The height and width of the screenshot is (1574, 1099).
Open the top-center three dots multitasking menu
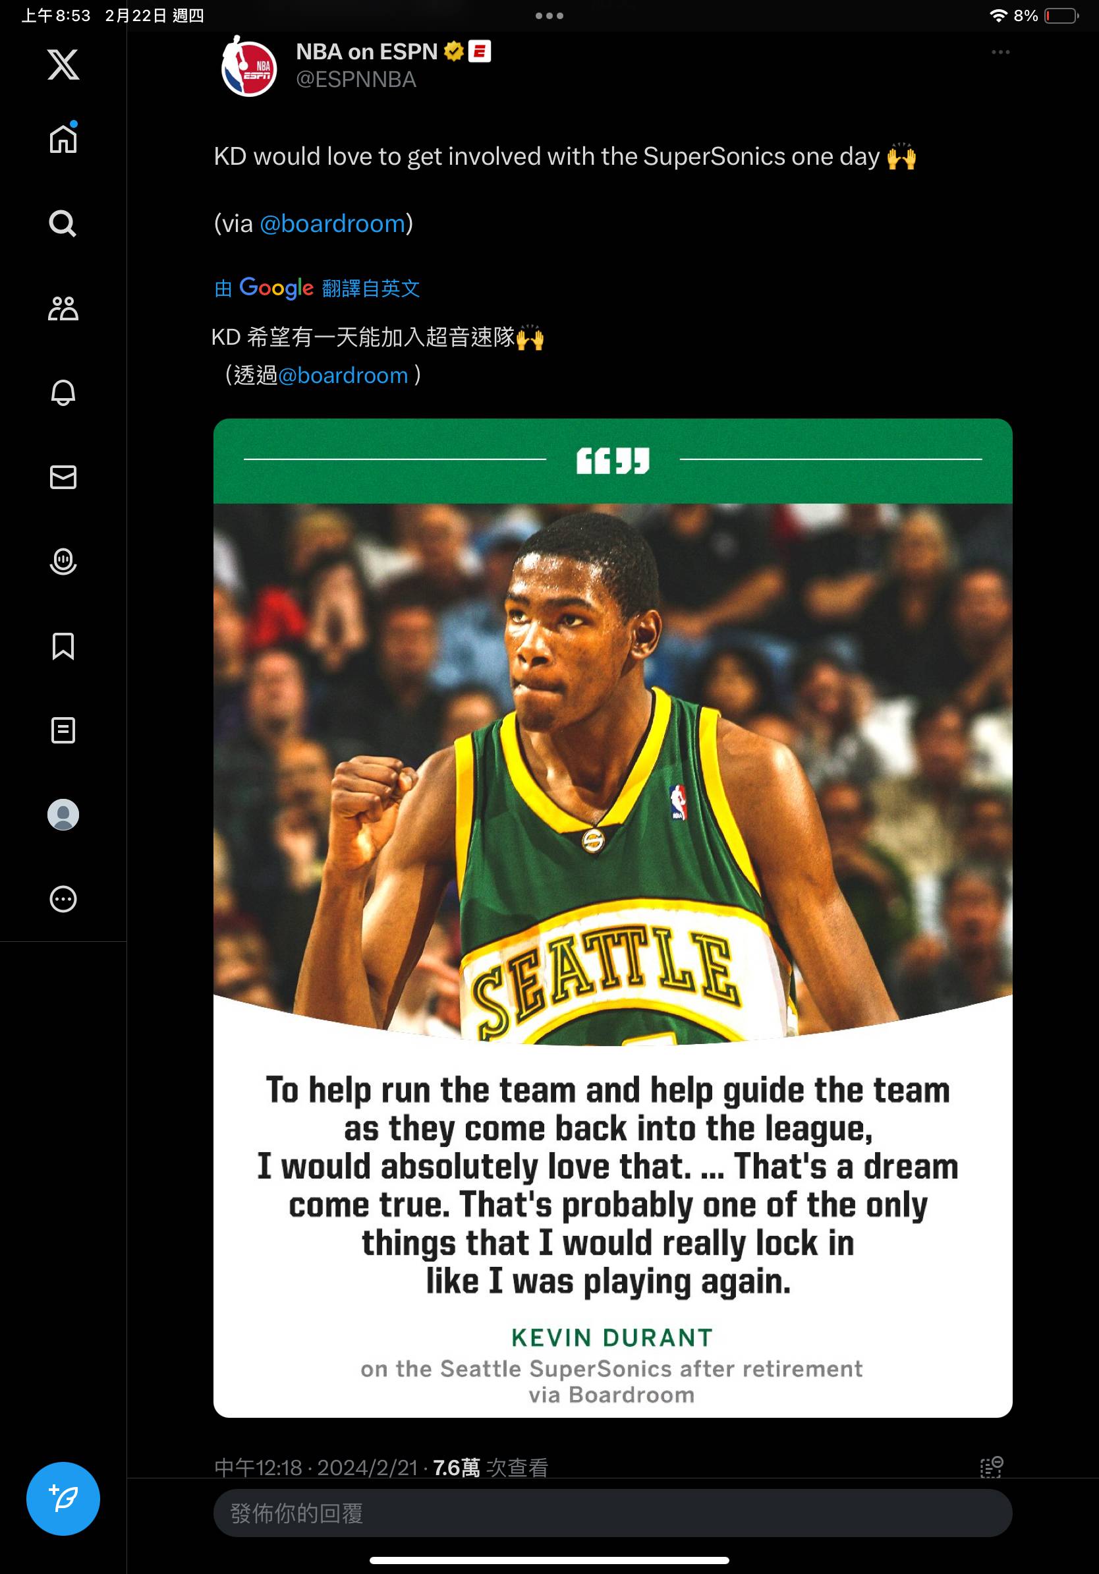pyautogui.click(x=549, y=15)
